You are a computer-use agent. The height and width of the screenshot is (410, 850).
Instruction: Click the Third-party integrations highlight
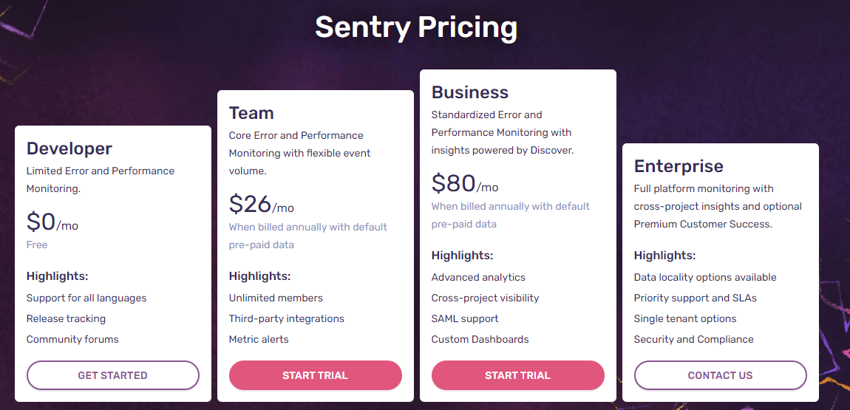coord(287,318)
